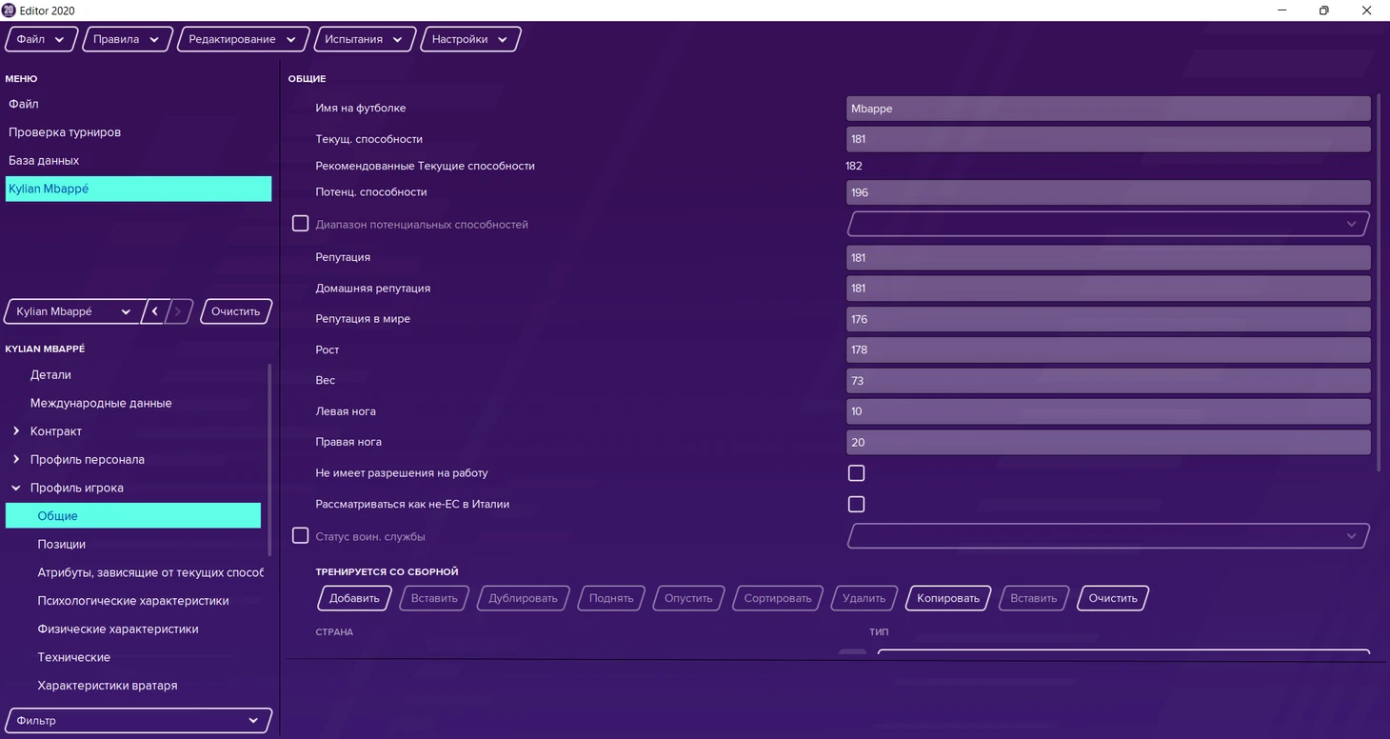The image size is (1390, 739).
Task: Click the Тип column header
Action: tap(879, 632)
